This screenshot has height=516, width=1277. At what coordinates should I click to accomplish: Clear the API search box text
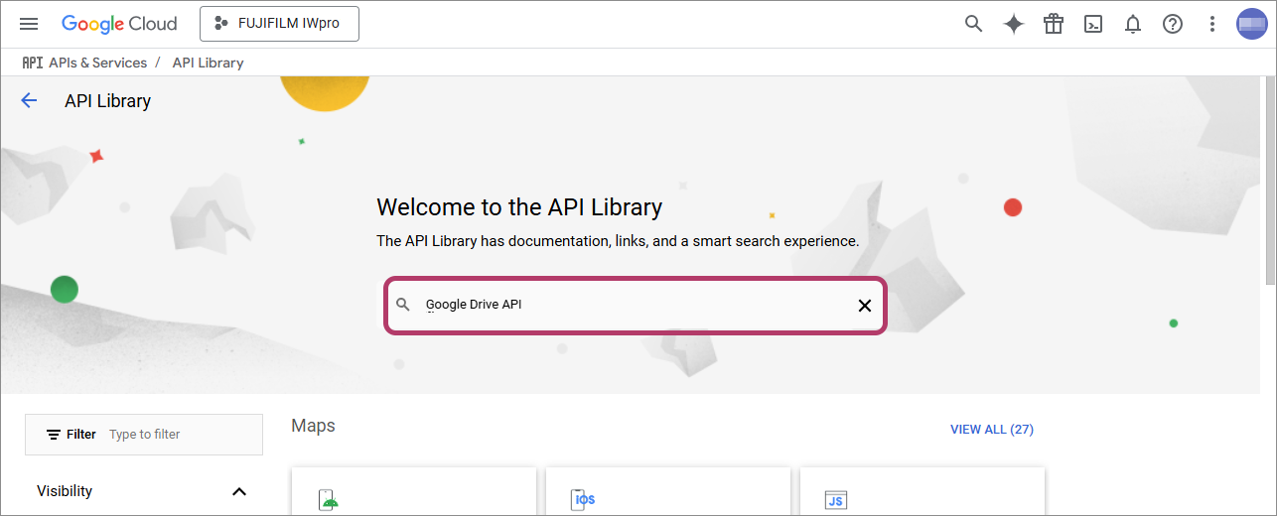coord(864,306)
